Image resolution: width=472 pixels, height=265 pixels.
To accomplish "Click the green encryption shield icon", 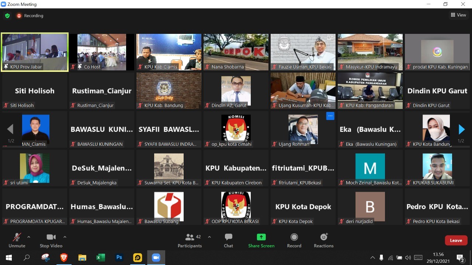I will point(7,16).
